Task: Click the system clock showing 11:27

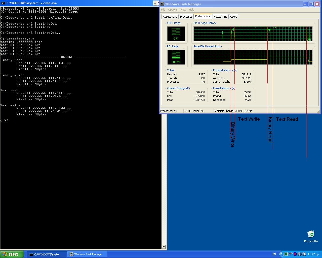Action: pos(313,254)
